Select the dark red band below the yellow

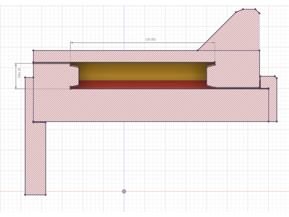pos(143,84)
